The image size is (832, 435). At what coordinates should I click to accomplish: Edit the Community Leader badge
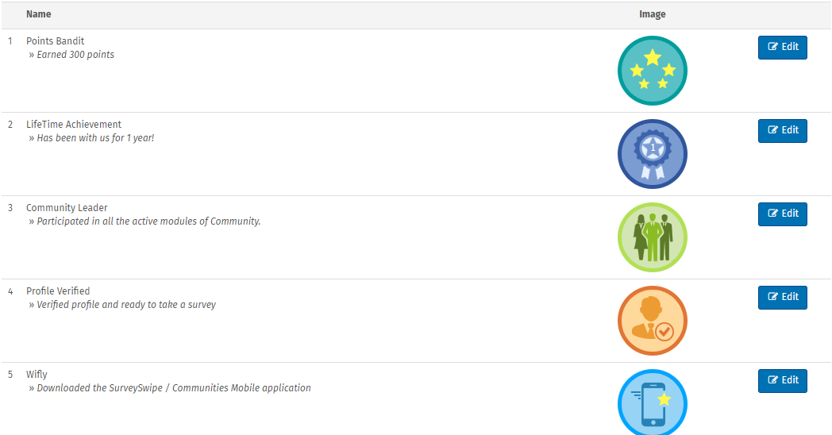pyautogui.click(x=782, y=214)
